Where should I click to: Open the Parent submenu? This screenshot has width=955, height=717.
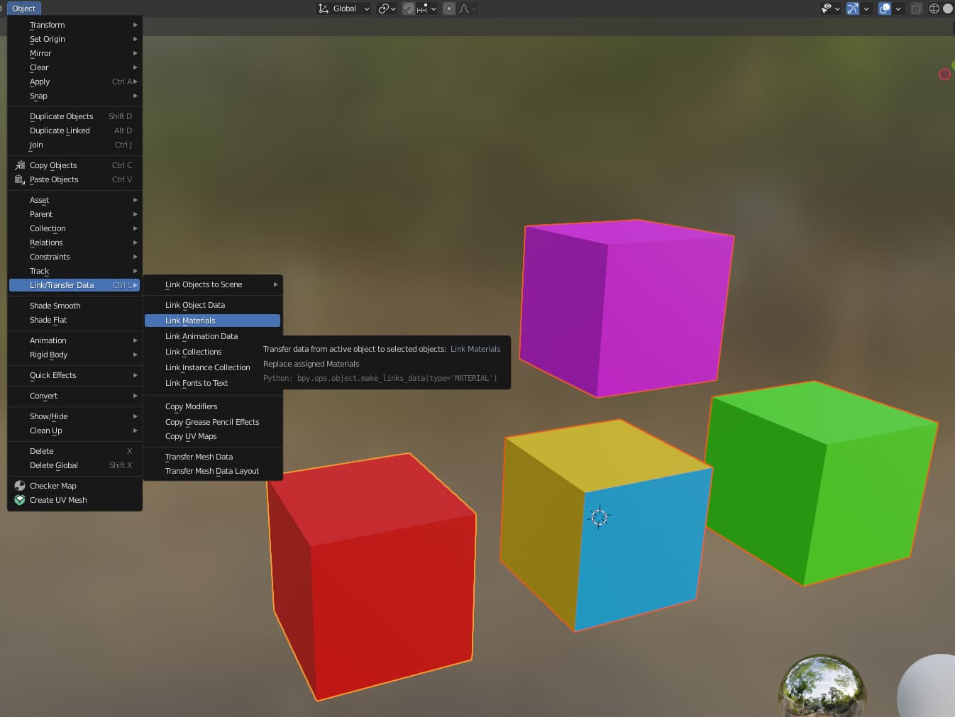pos(74,214)
